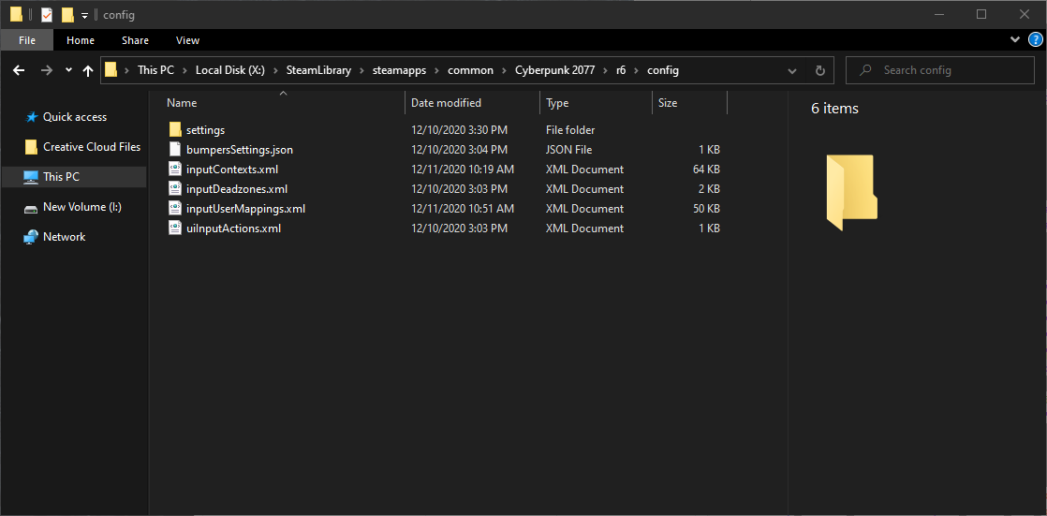Screen dimensions: 1047x516
Task: Open the File menu
Action: [27, 40]
